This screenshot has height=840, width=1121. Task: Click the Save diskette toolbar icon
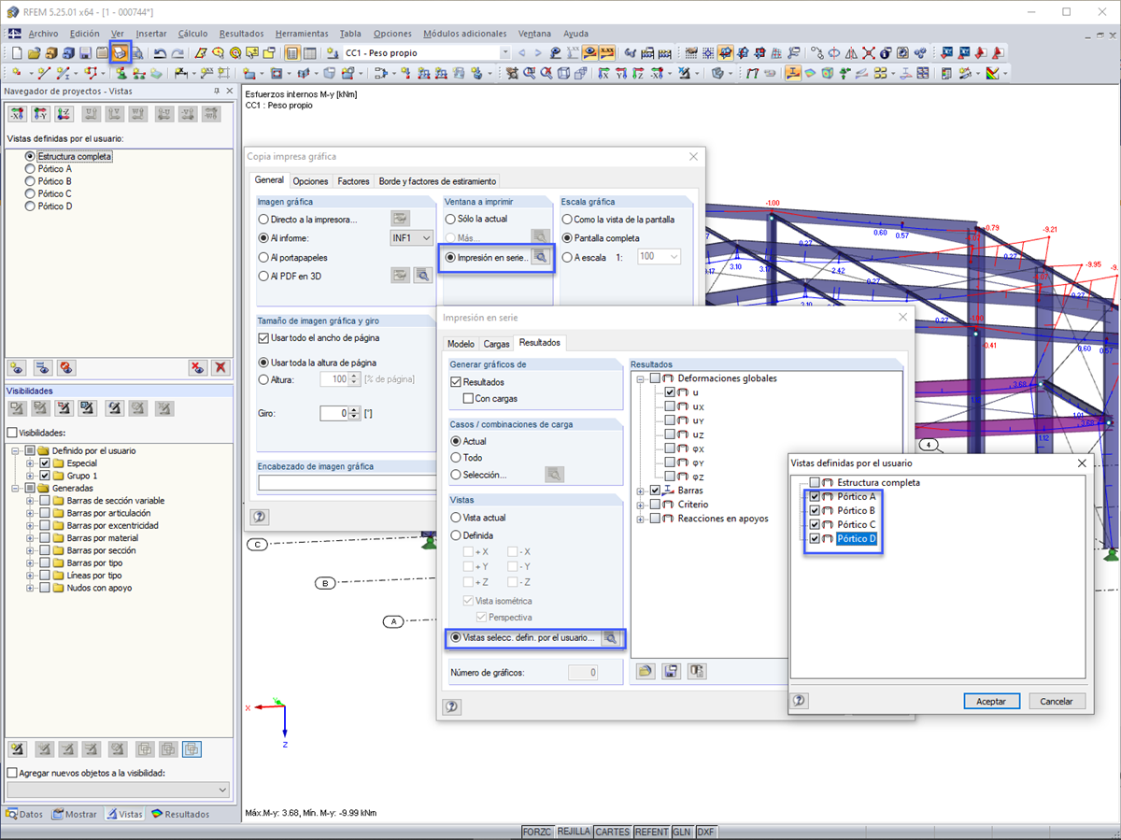(85, 53)
